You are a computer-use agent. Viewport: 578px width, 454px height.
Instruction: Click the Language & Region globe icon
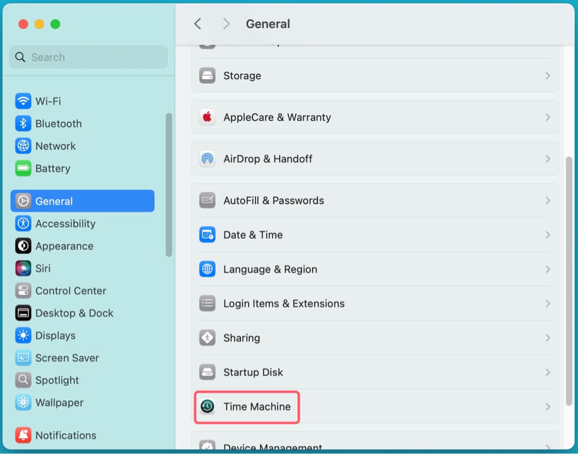(x=208, y=269)
